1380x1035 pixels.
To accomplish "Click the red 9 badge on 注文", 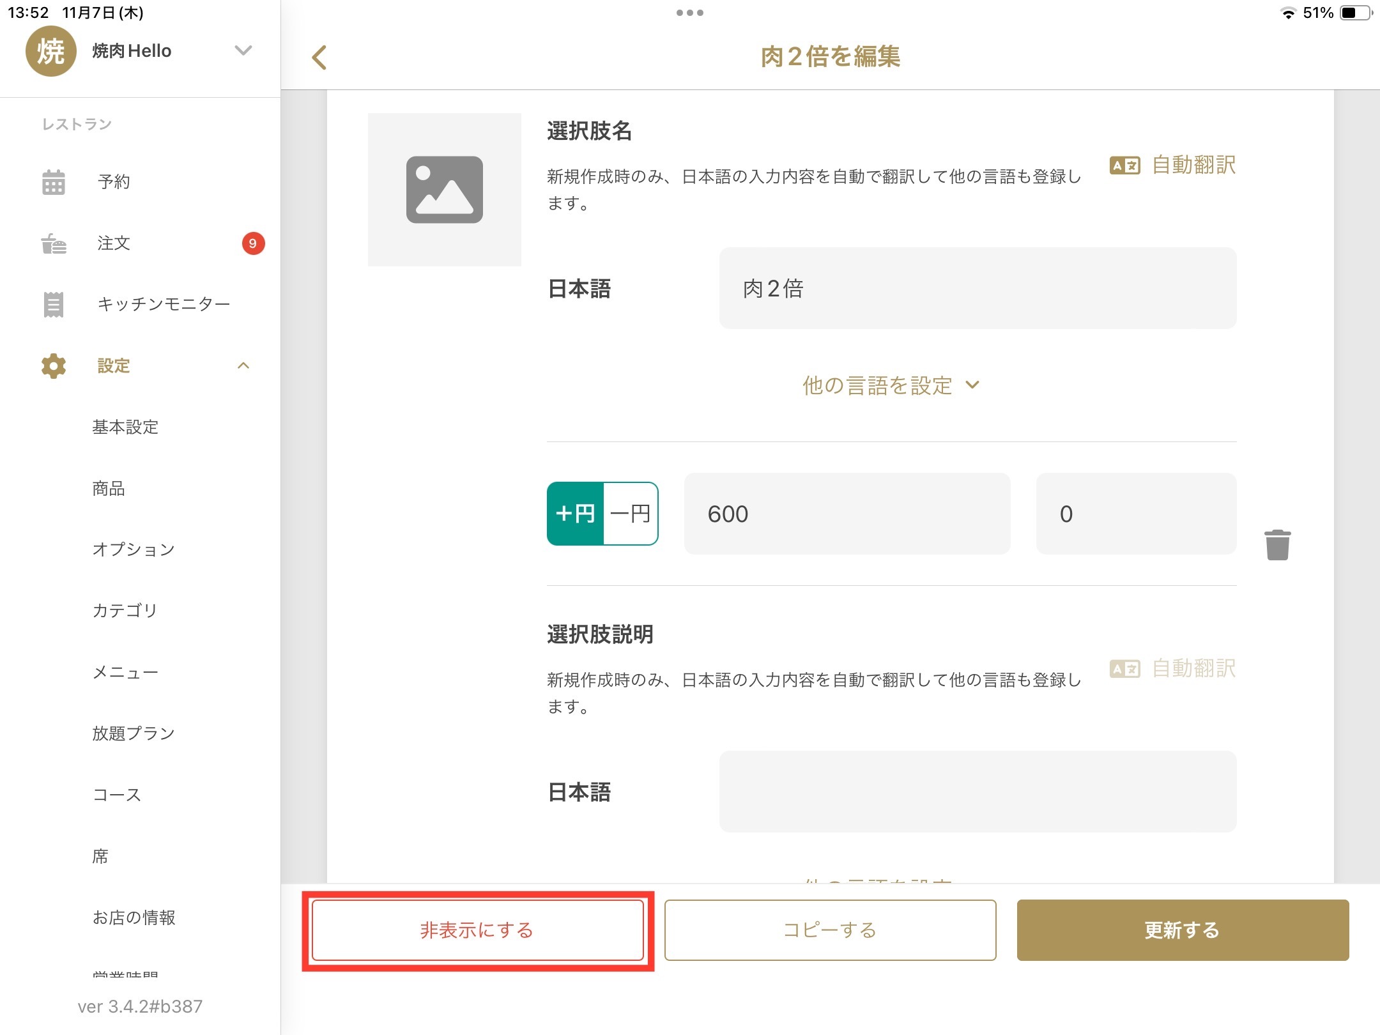I will (x=253, y=243).
